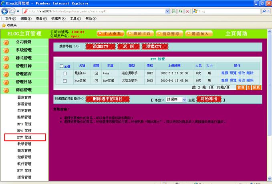Open the 工具(T) menu
Screen dimensions: 272x184
(75, 18)
